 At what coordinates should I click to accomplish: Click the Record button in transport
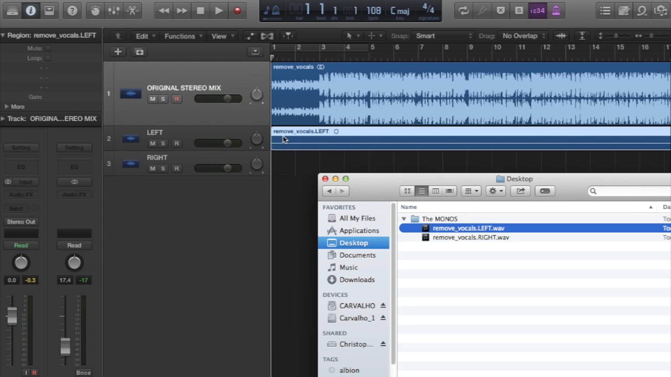coord(237,11)
